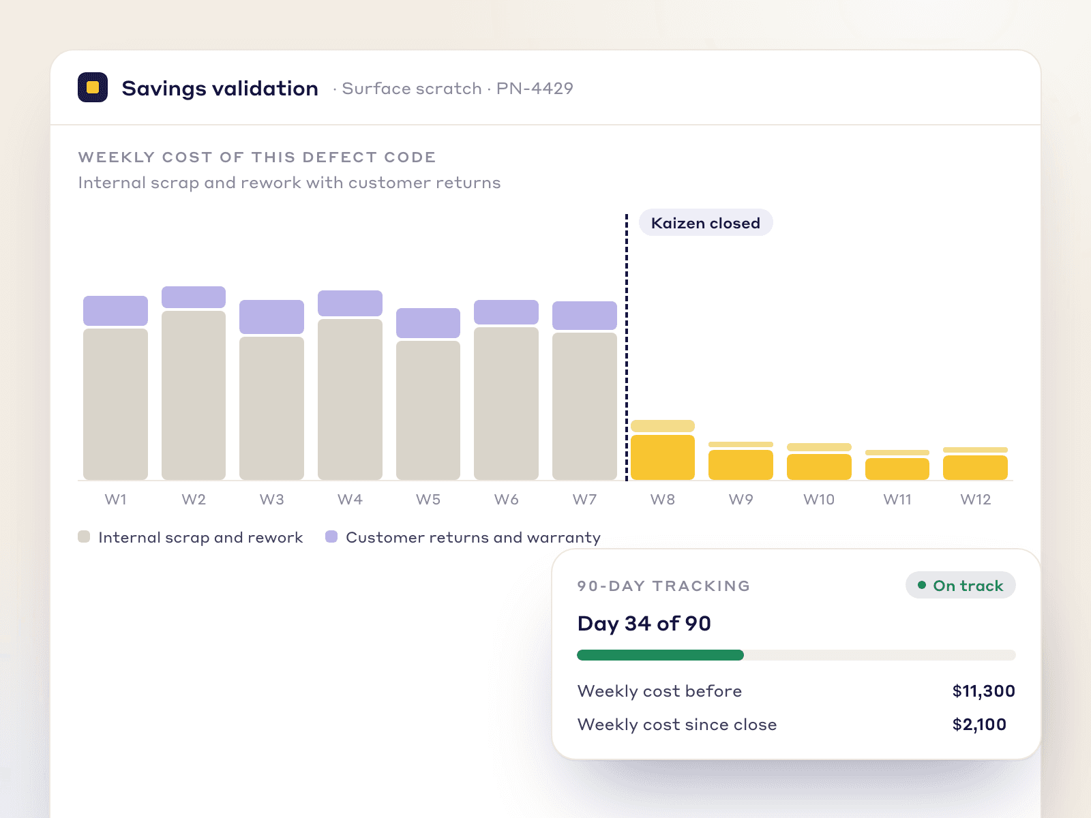Click the chart subtitle about internal scrap and rework

(x=289, y=183)
